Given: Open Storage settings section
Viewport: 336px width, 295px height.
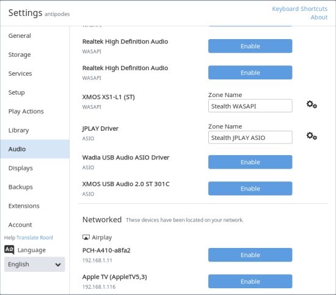Looking at the screenshot, I should click(35, 54).
